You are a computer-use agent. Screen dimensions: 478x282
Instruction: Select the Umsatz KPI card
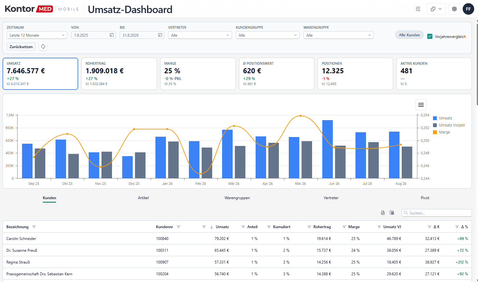click(x=41, y=74)
